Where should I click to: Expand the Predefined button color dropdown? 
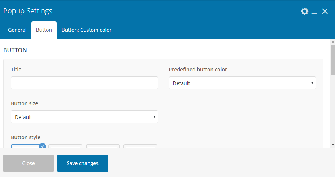coord(242,83)
